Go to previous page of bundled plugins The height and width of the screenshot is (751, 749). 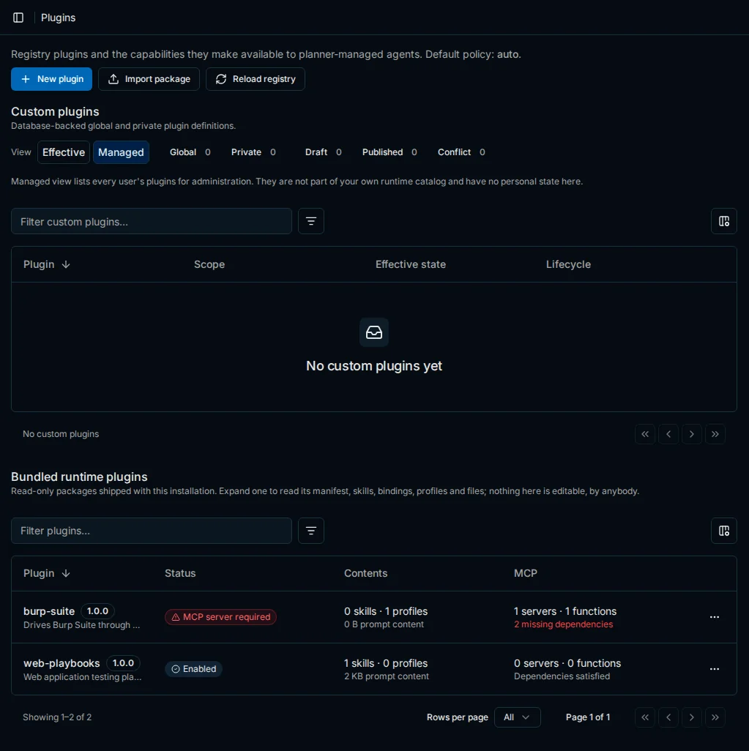click(x=668, y=717)
